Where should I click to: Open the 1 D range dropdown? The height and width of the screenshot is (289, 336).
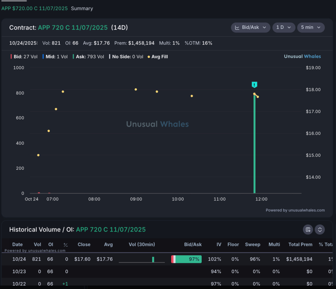(284, 28)
